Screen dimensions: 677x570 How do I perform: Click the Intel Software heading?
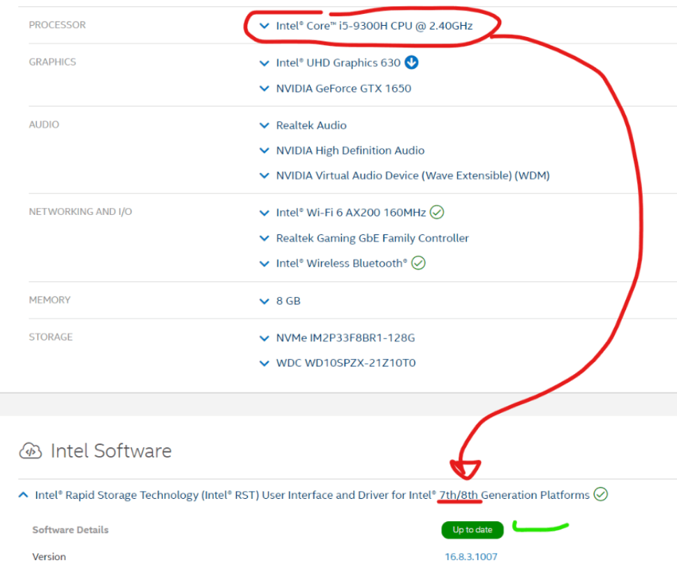coord(111,451)
